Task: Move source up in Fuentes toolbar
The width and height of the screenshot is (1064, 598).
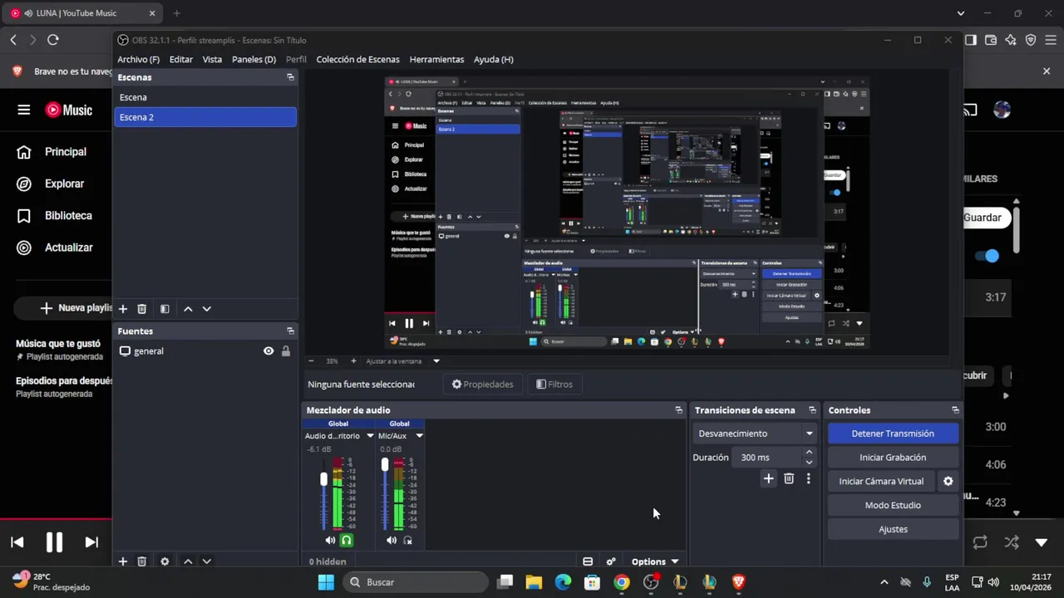Action: click(x=188, y=561)
